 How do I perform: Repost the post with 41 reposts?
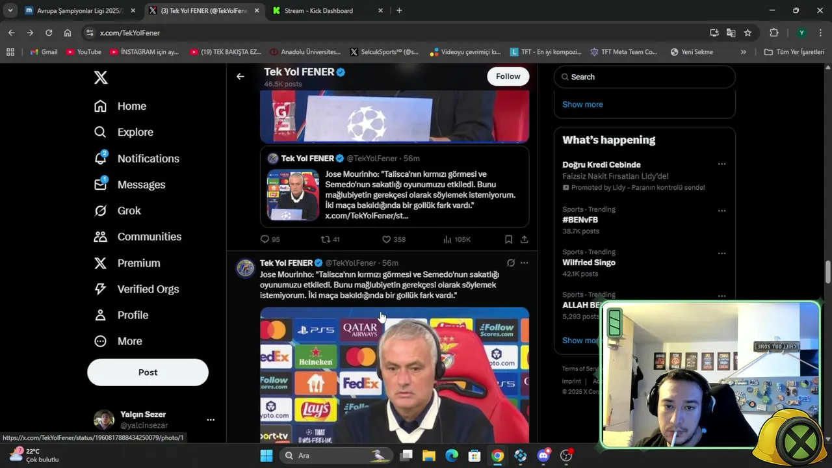click(x=330, y=239)
